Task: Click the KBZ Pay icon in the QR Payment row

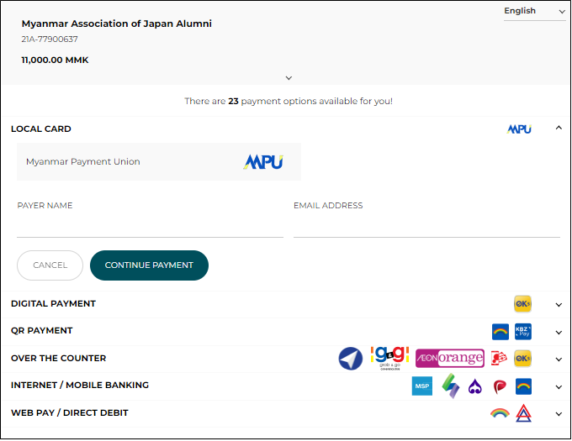Action: [522, 332]
